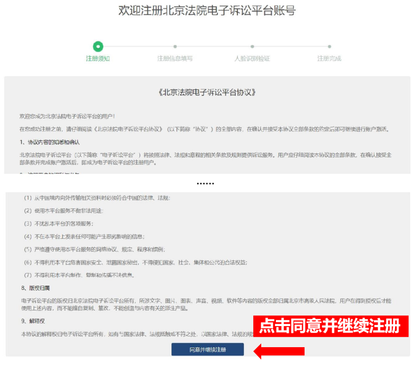Select the 人脸识别验证 step label
The width and height of the screenshot is (415, 366).
252,58
